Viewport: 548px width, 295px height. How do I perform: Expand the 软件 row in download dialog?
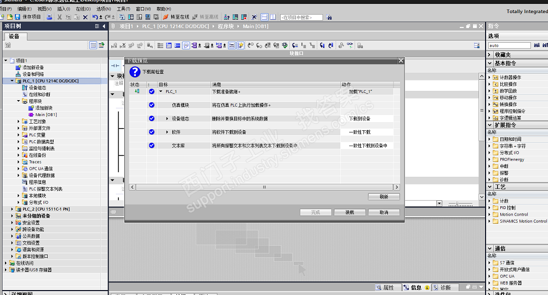tap(167, 132)
